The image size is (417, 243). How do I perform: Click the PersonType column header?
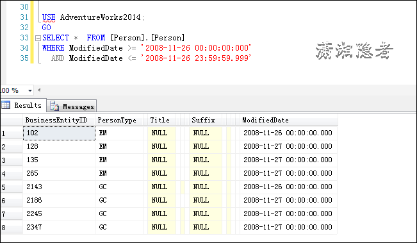tap(119, 120)
